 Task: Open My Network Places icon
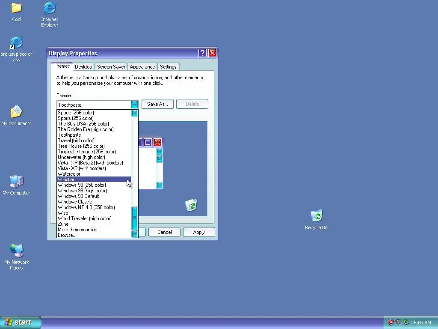pyautogui.click(x=17, y=257)
